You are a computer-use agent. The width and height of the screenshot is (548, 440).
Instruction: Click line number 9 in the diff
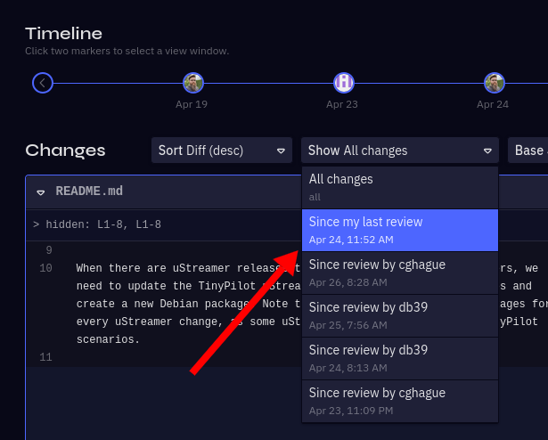tap(47, 250)
